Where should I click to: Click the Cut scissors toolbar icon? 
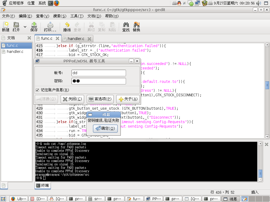(x=91, y=27)
